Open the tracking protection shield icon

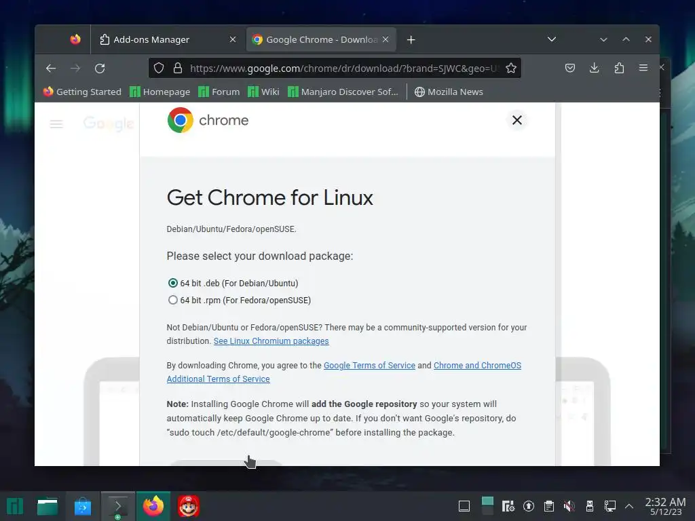coord(159,68)
